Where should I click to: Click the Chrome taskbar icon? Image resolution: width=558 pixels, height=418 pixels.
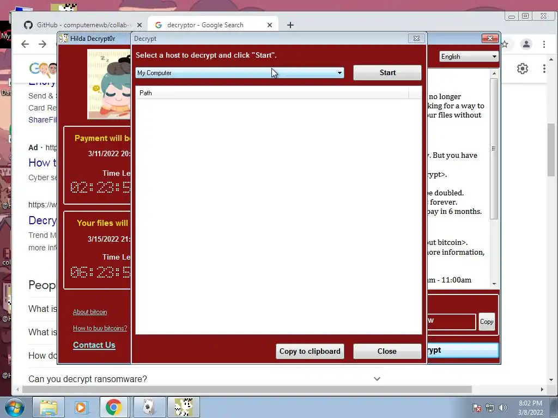tap(113, 407)
